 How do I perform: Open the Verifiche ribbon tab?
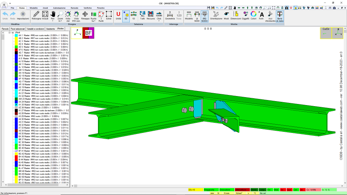pos(87,8)
